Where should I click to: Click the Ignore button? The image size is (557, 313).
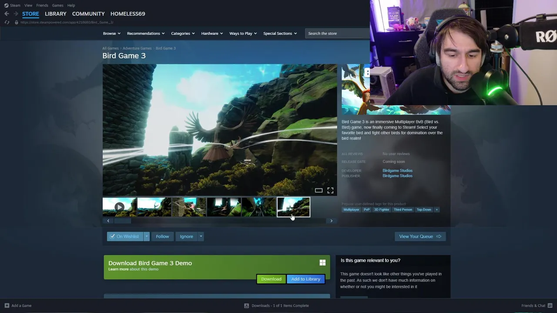[x=186, y=236]
